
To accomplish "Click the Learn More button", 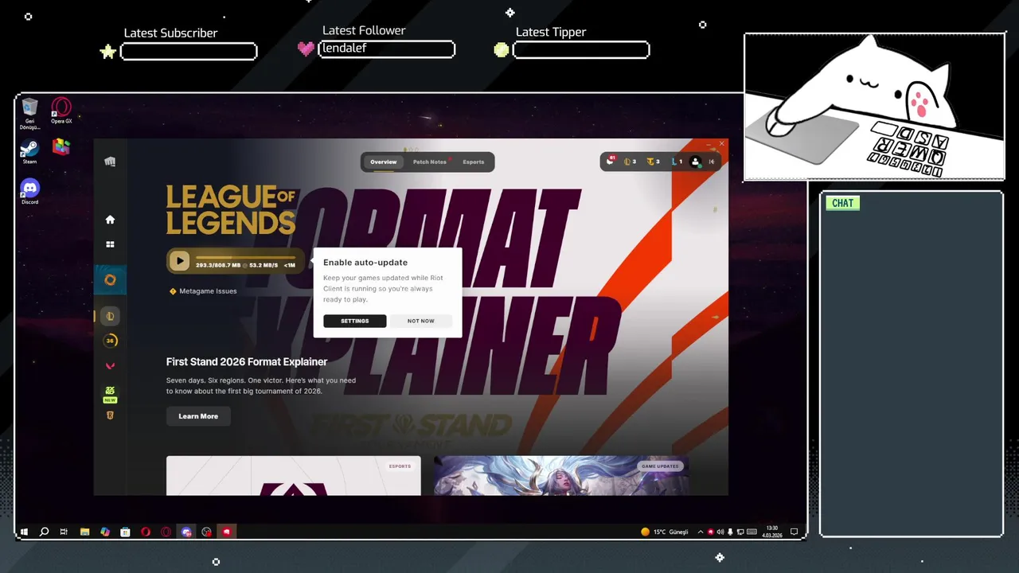I will (198, 416).
